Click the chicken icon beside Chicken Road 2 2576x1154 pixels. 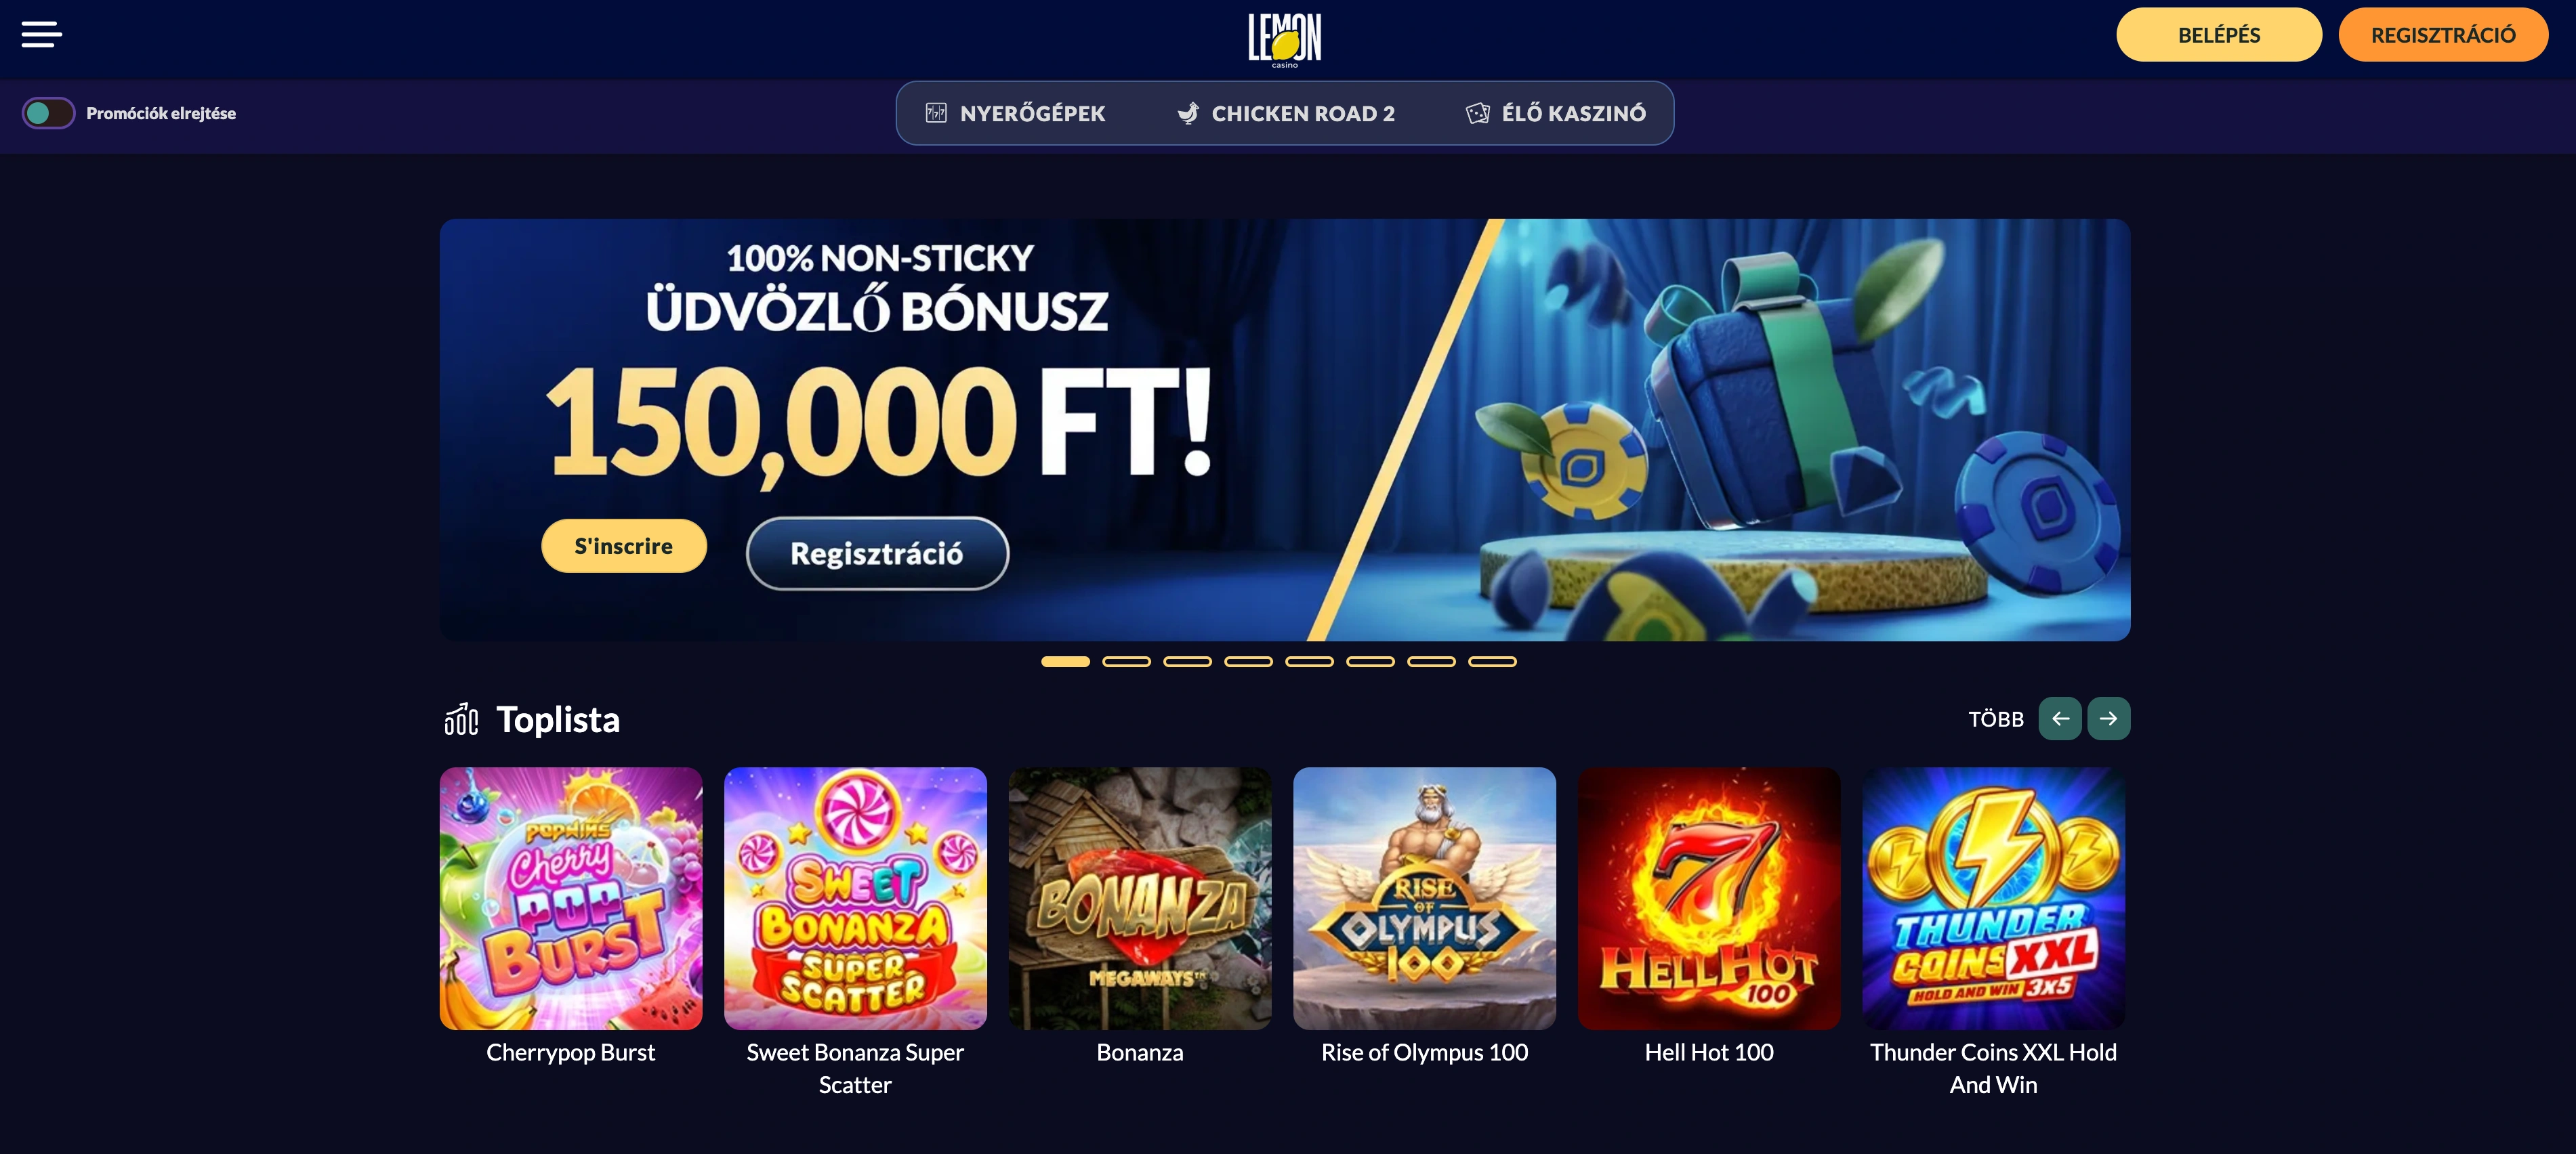1188,113
